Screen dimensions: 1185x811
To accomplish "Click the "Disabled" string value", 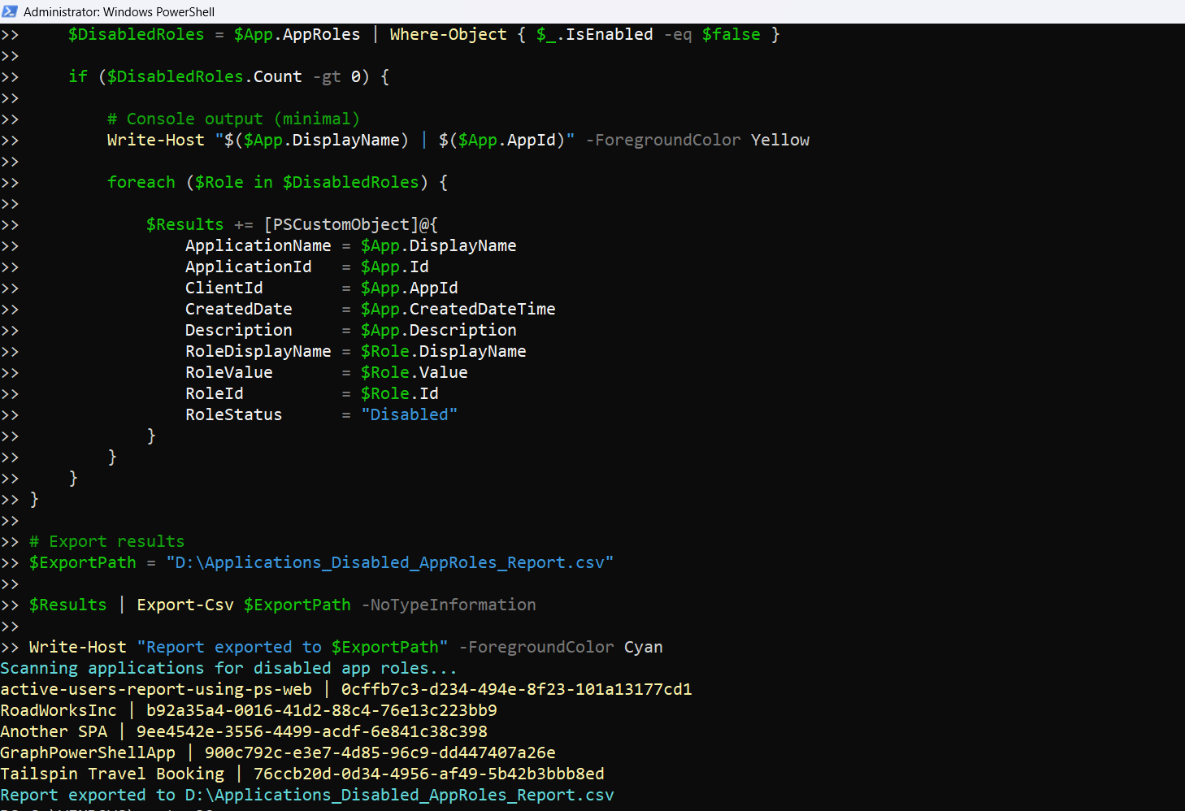I will tap(409, 414).
